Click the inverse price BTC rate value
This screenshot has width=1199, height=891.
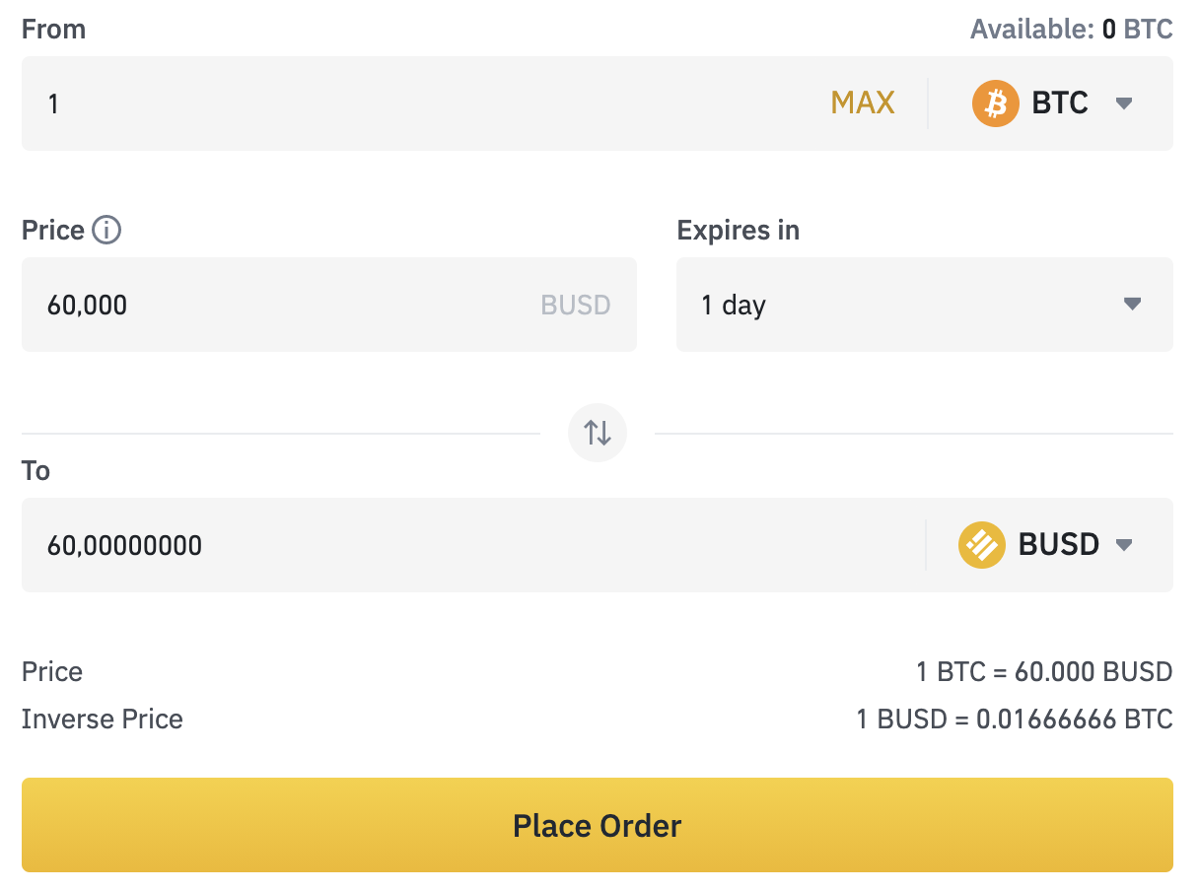point(1015,720)
